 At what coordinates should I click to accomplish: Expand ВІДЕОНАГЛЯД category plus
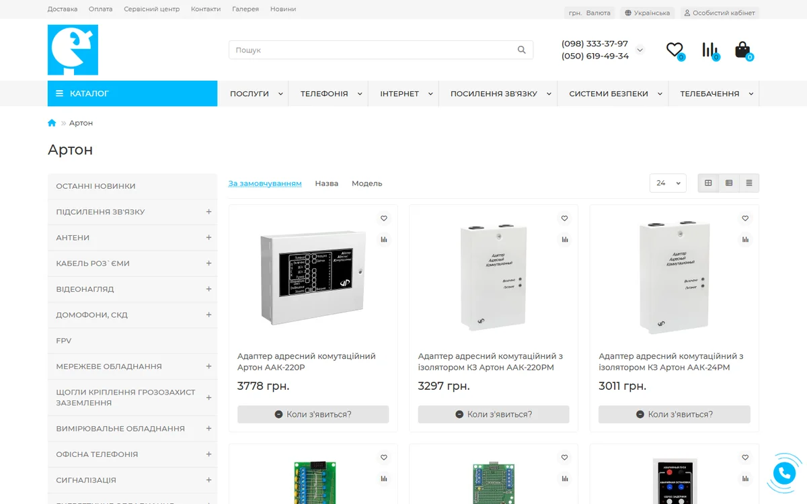coord(208,289)
